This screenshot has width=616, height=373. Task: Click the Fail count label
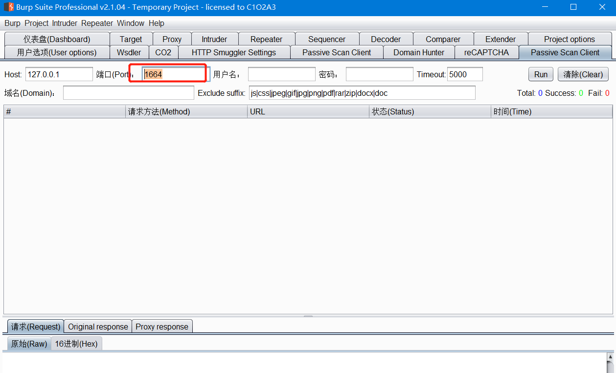(599, 93)
